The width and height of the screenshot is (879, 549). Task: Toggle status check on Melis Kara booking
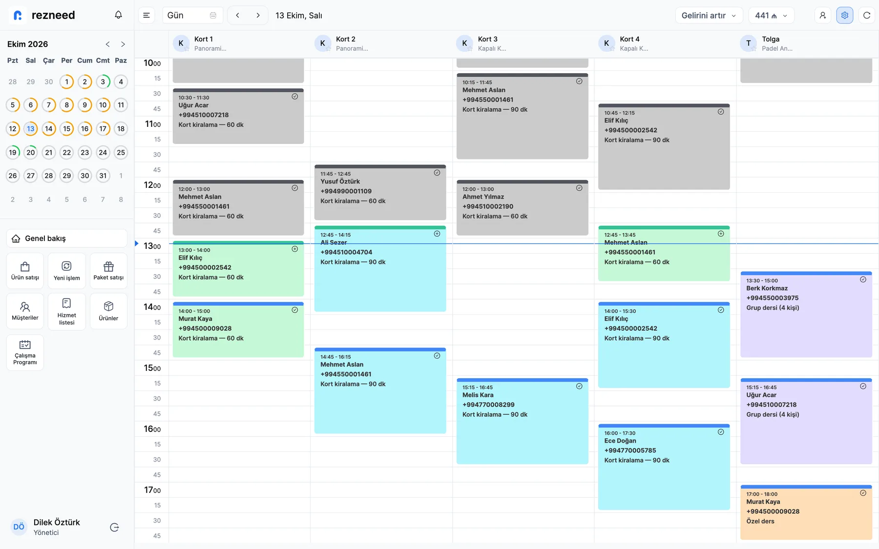pyautogui.click(x=579, y=386)
